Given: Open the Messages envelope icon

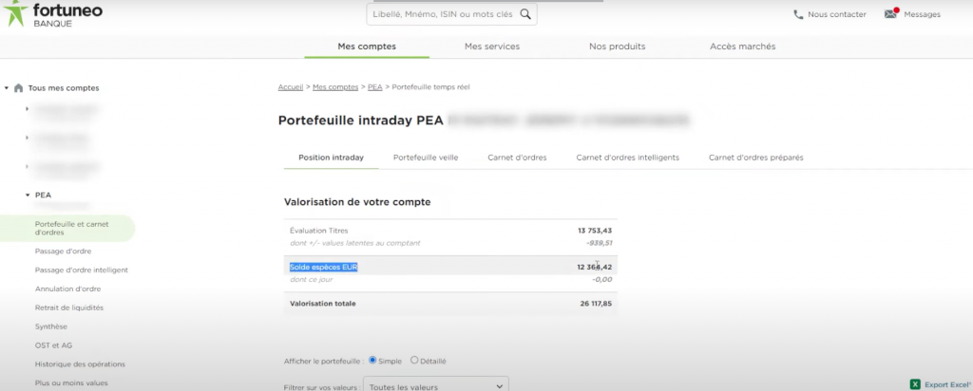Looking at the screenshot, I should click(890, 14).
